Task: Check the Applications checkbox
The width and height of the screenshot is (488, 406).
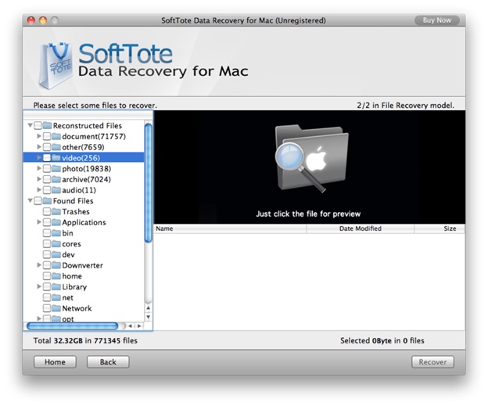Action: point(47,222)
